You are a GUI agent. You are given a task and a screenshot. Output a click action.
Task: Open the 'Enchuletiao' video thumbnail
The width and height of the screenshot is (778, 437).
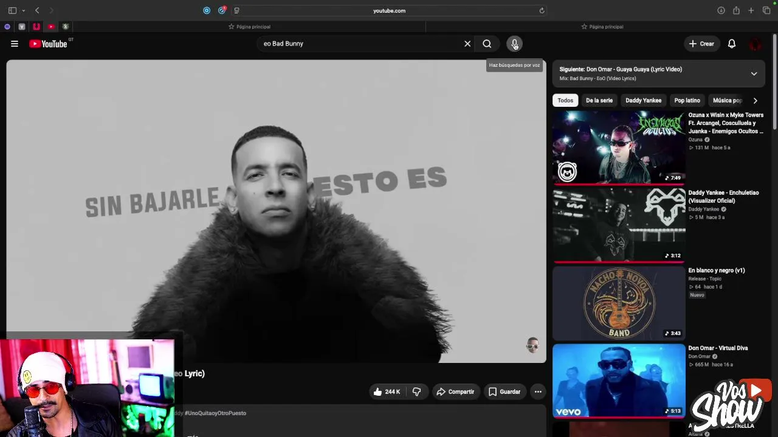tap(619, 225)
